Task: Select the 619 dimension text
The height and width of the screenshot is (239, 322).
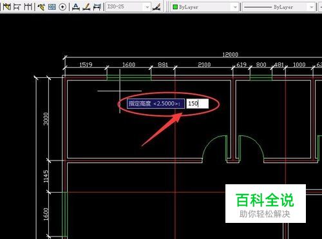Action: tap(241, 64)
